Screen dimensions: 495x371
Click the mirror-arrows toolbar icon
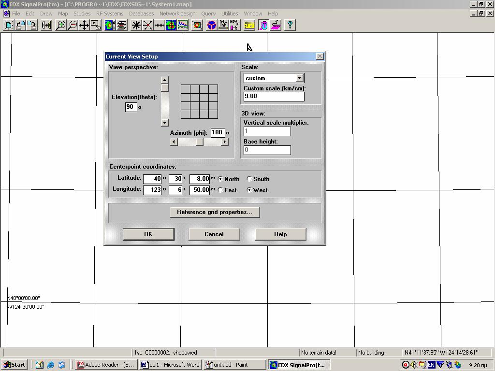[x=46, y=25]
